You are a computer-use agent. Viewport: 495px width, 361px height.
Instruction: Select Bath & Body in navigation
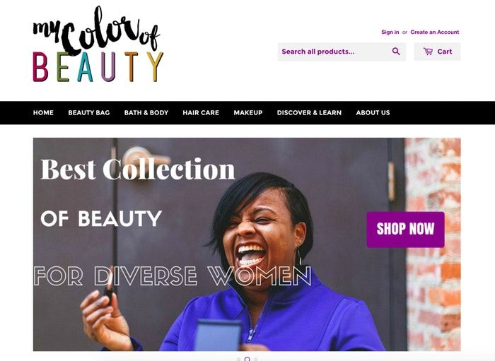146,113
